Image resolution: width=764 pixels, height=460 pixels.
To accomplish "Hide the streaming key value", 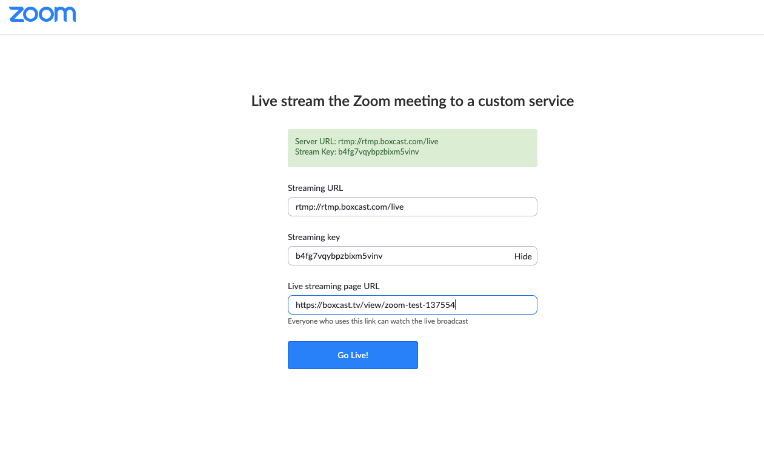I will [x=522, y=256].
